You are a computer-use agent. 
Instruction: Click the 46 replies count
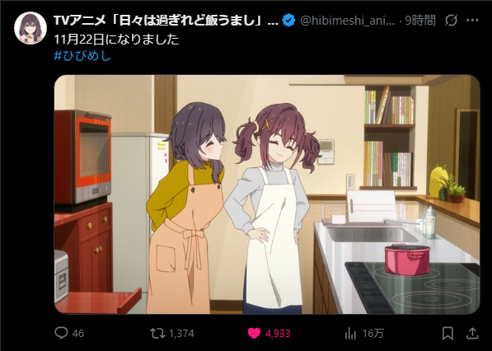[78, 333]
